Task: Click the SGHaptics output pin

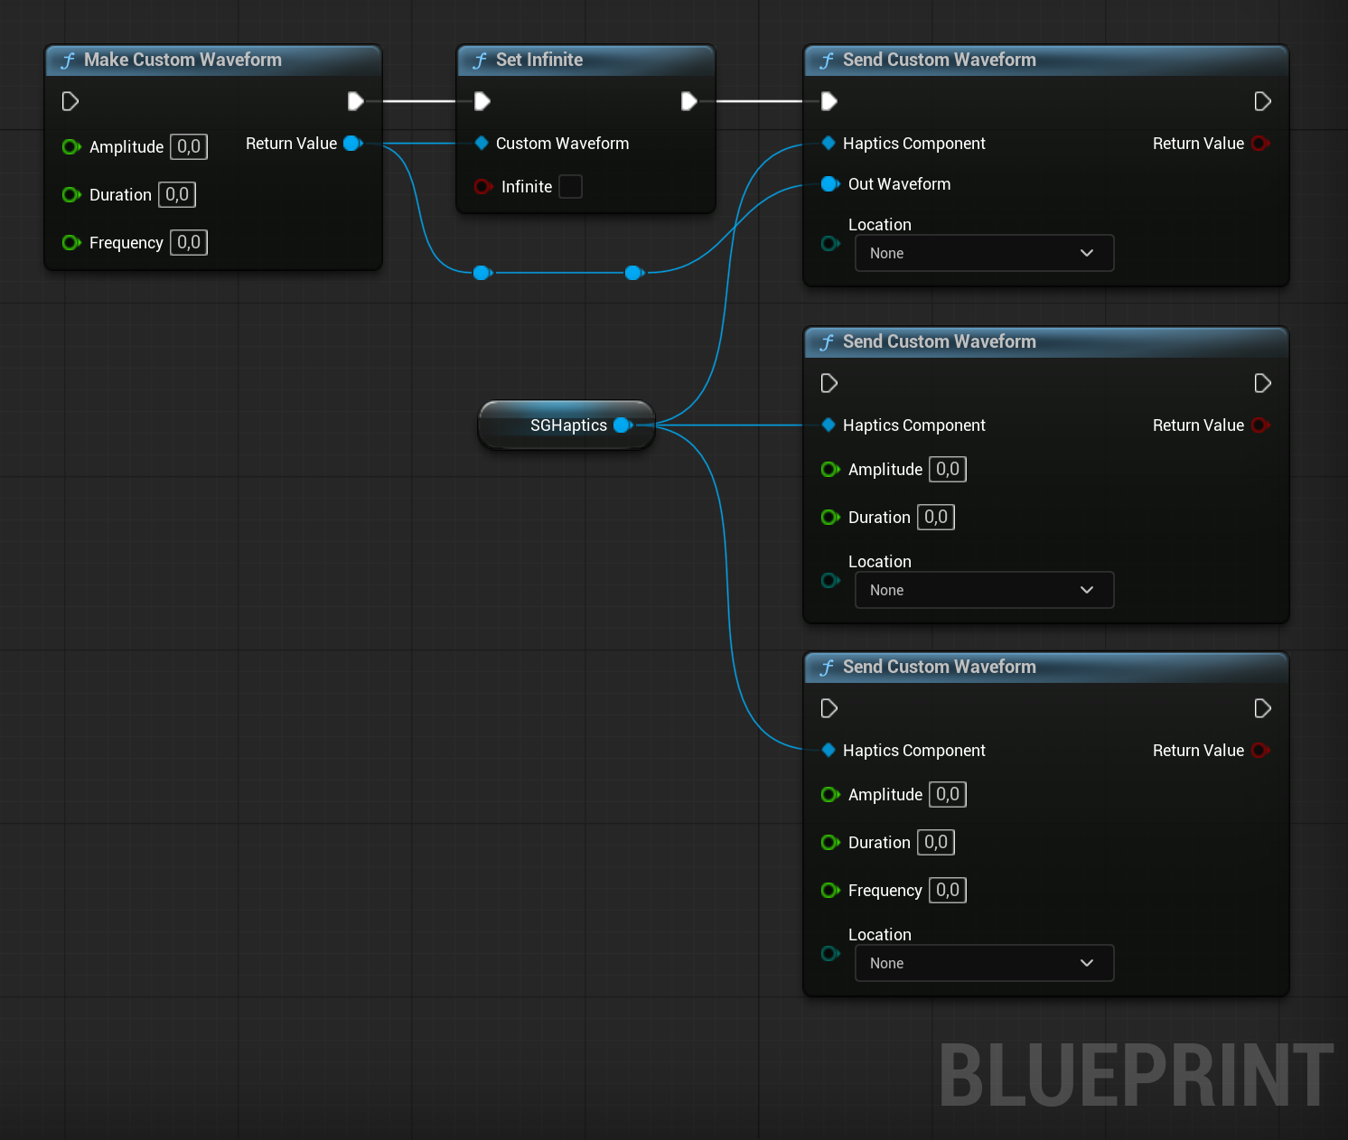Action: (621, 425)
